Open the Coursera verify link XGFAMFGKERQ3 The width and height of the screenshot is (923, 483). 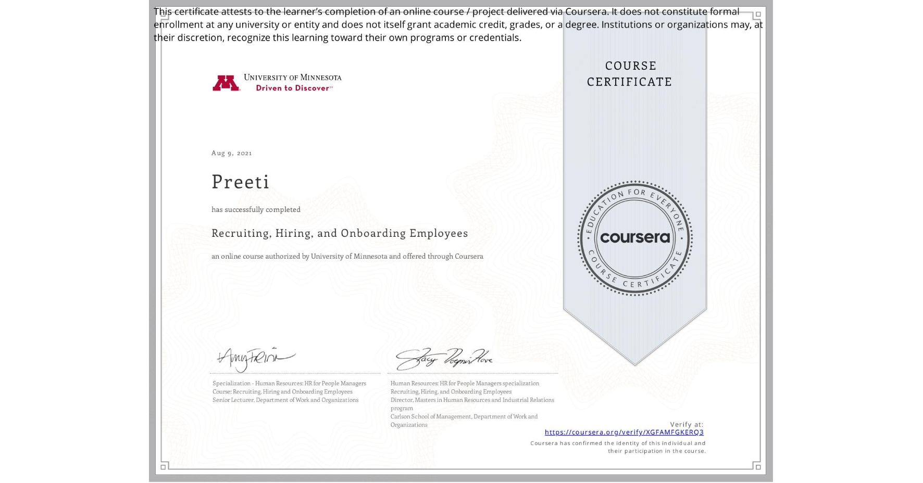[624, 432]
